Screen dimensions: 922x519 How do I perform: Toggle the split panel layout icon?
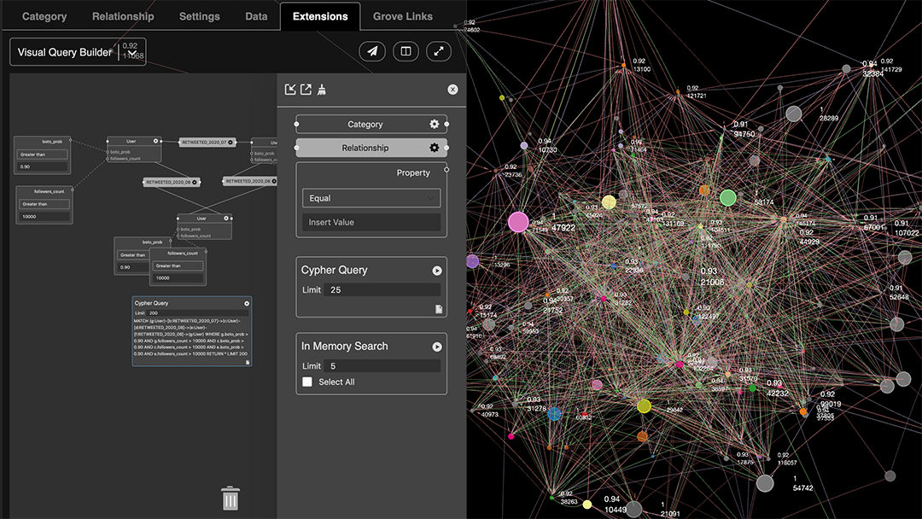(406, 51)
